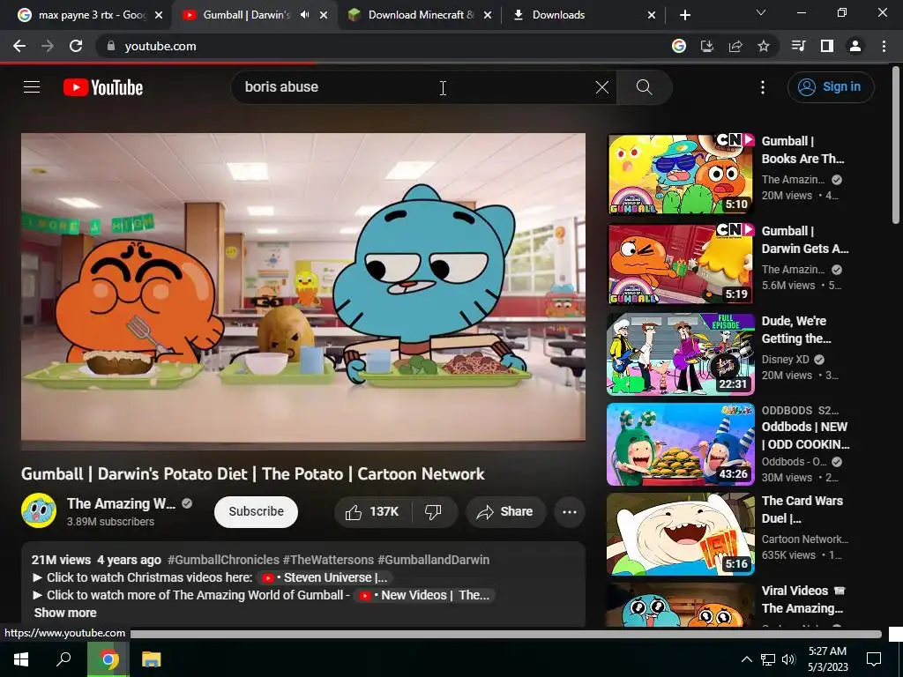The image size is (903, 677).
Task: Clear the search box with the X
Action: pyautogui.click(x=601, y=87)
